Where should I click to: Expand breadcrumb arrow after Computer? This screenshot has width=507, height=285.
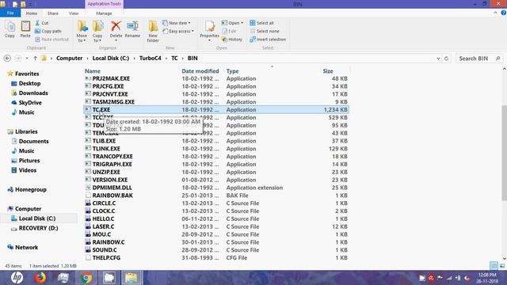pyautogui.click(x=87, y=58)
